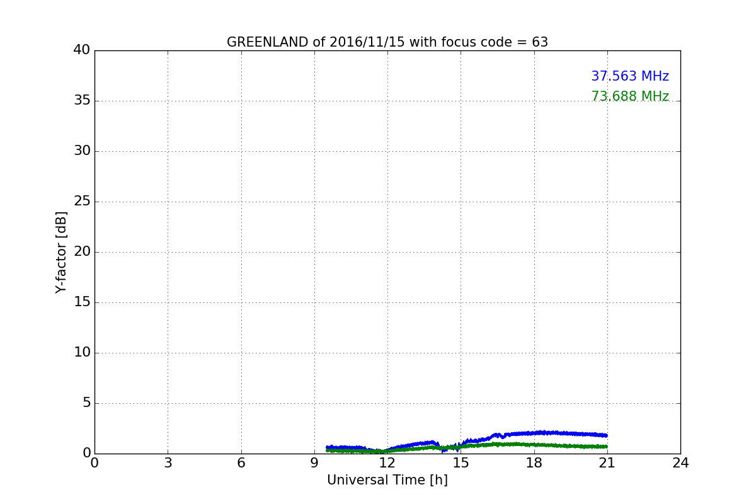Screen dimensions: 756x504
Task: Click x-axis tick label 24
Action: 680,463
